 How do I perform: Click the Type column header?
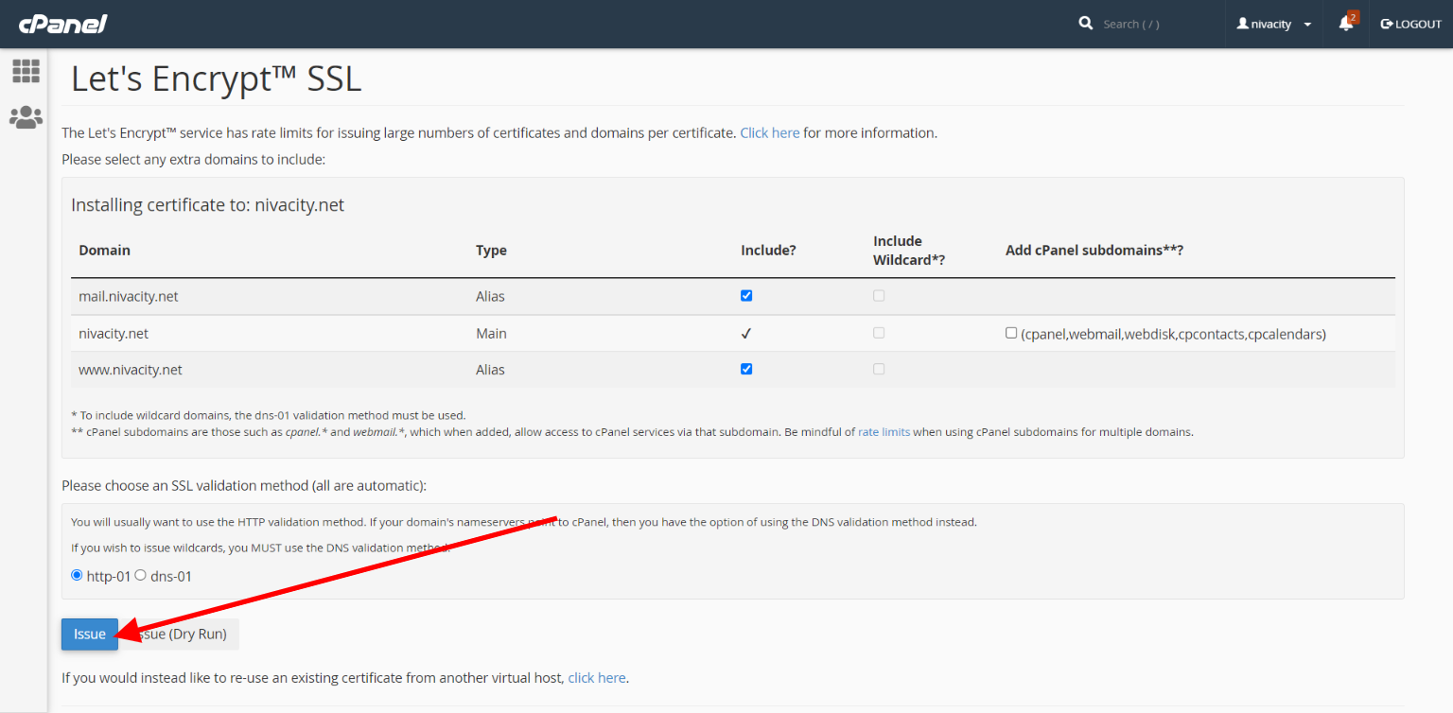pos(491,250)
